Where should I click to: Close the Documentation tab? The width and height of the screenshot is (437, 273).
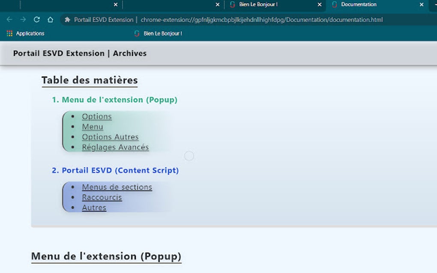click(x=422, y=4)
